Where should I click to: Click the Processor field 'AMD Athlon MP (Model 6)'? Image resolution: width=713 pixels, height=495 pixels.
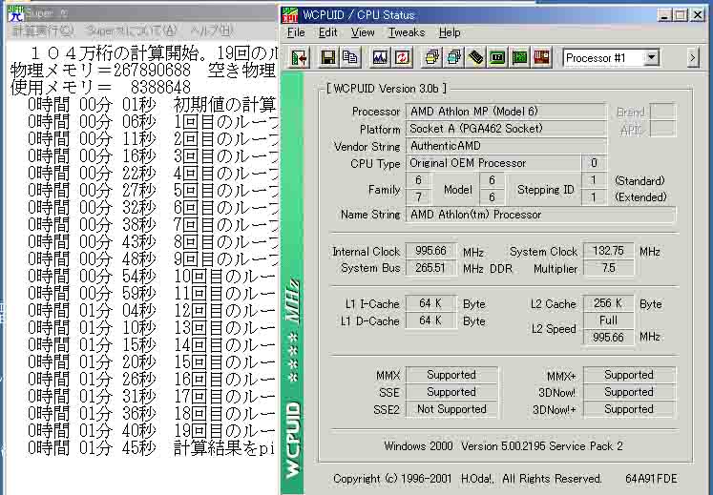click(506, 112)
